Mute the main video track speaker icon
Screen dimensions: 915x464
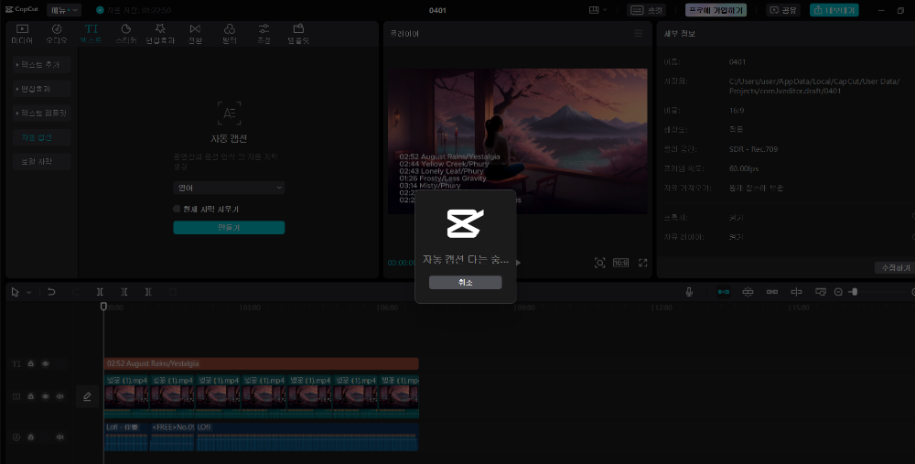[x=60, y=396]
